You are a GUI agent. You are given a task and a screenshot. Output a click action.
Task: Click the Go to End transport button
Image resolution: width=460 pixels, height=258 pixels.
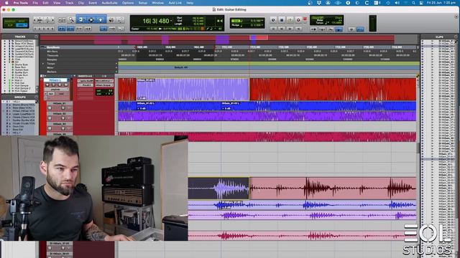298,29
